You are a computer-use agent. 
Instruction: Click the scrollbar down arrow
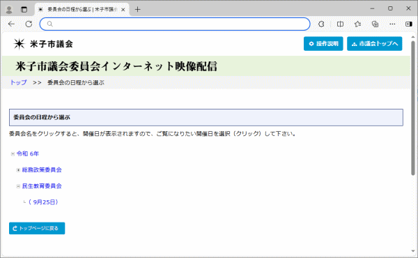tap(413, 251)
